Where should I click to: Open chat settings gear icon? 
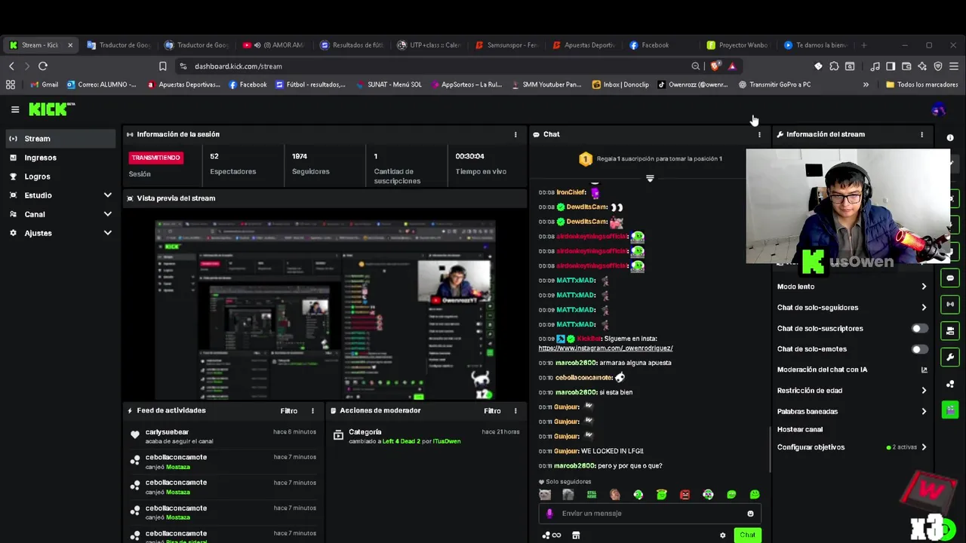[722, 535]
